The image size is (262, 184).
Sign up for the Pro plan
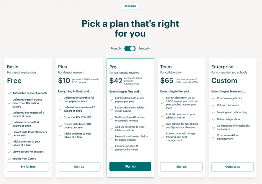pos(130,167)
